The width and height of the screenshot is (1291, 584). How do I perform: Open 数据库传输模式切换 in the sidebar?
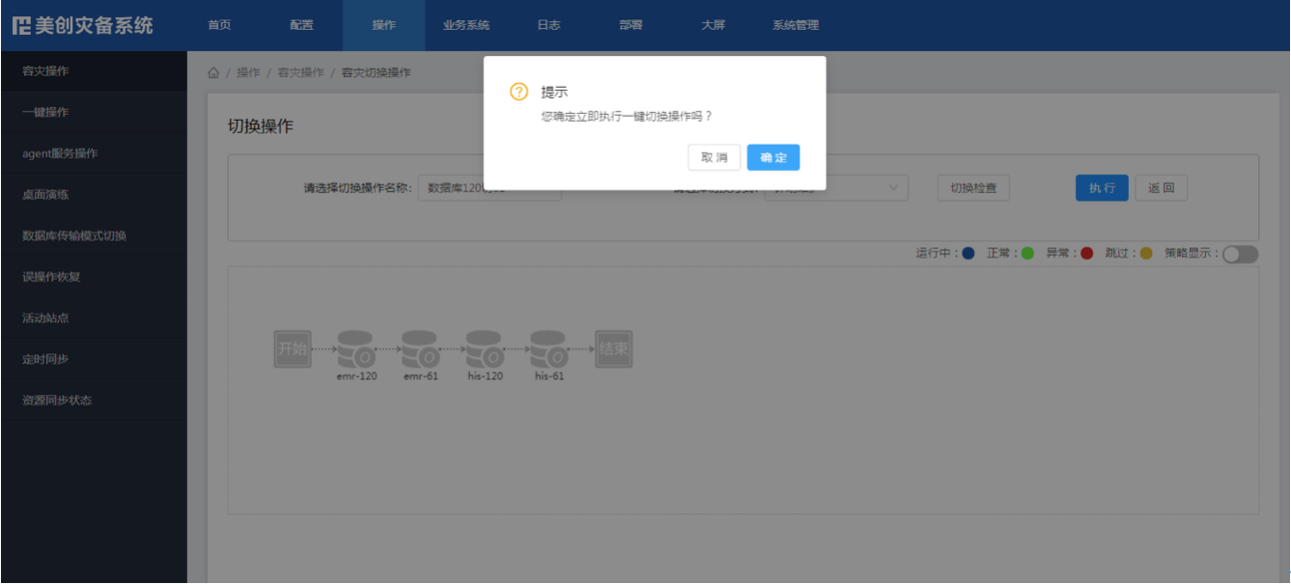pyautogui.click(x=74, y=236)
